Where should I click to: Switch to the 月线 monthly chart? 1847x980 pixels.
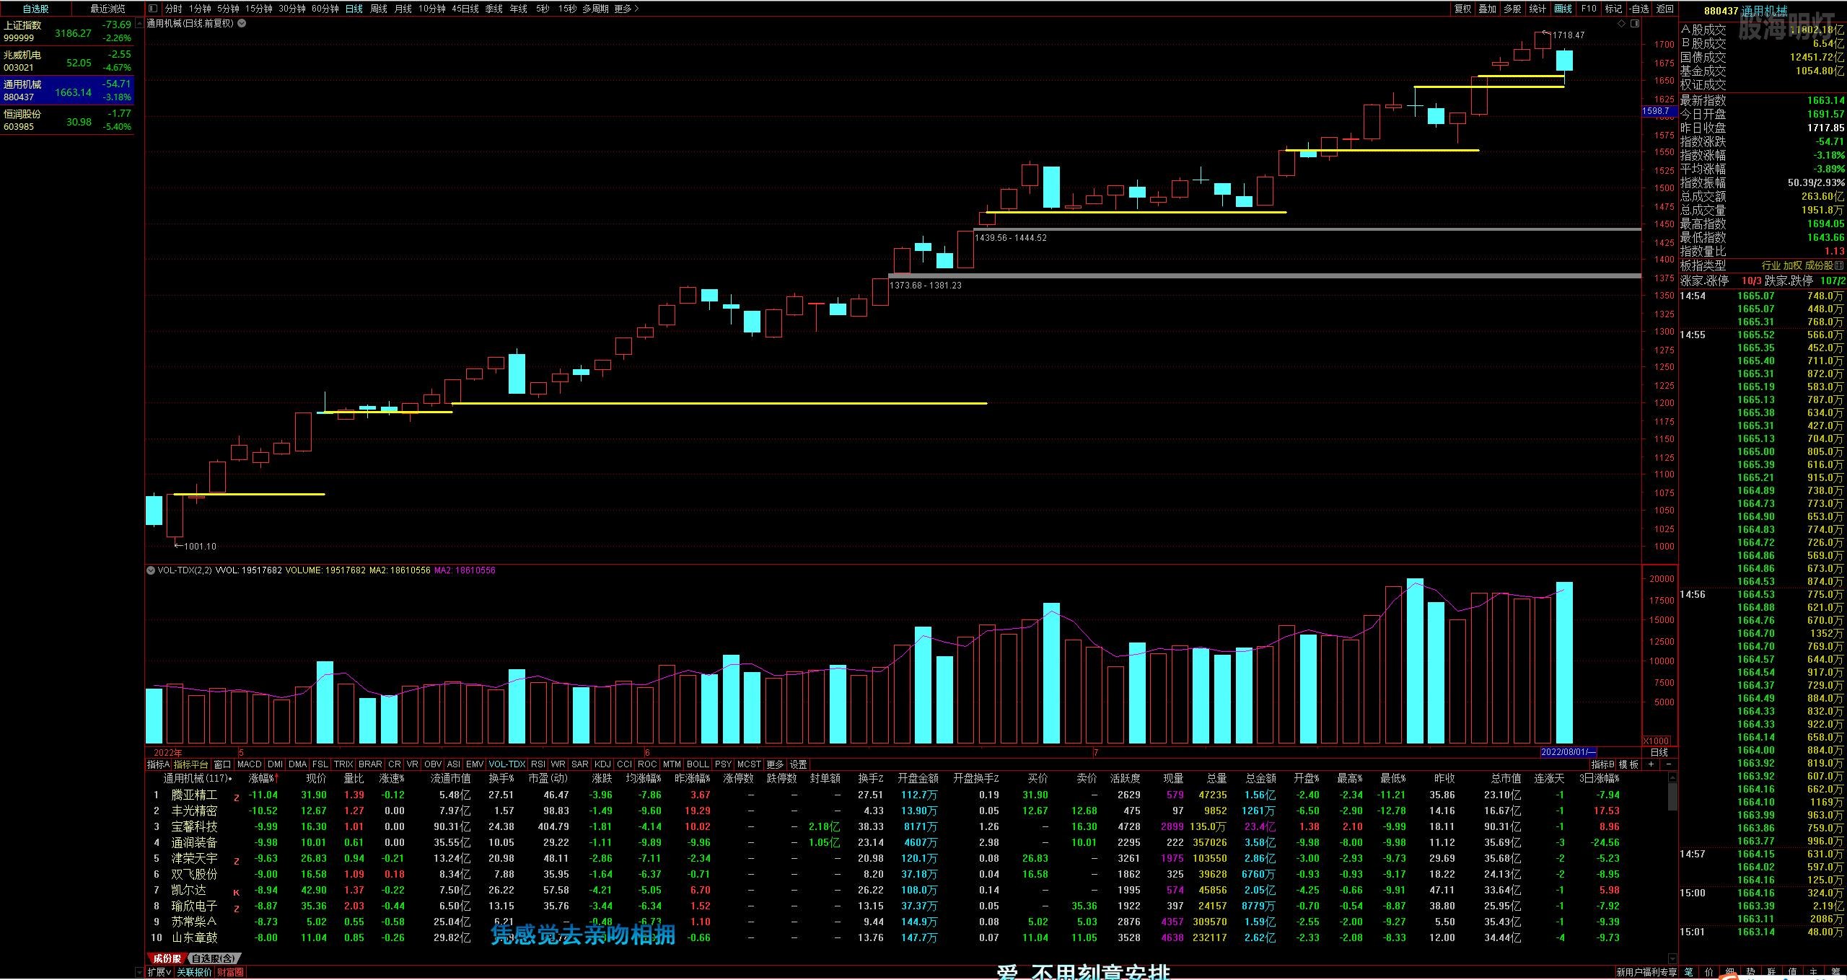tap(403, 9)
